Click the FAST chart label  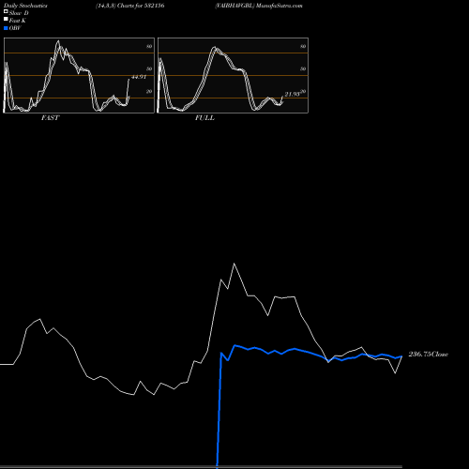pos(50,118)
